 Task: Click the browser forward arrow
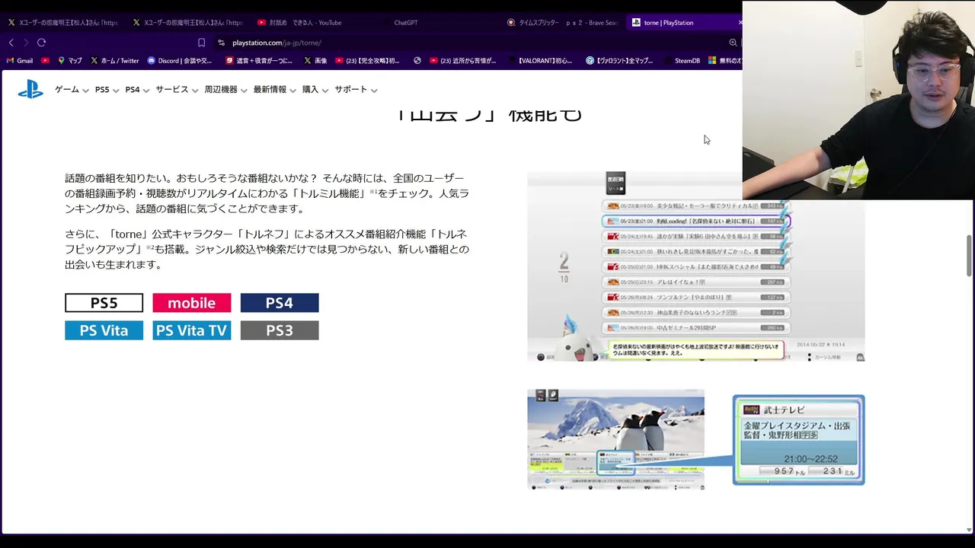coord(26,43)
